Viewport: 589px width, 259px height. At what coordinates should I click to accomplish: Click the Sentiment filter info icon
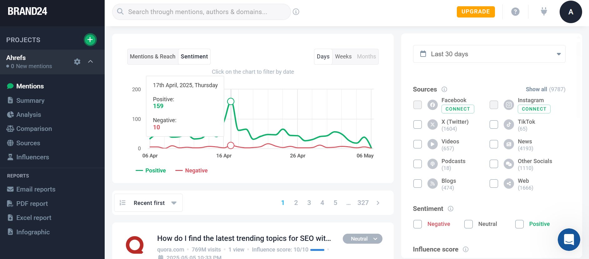(x=451, y=209)
